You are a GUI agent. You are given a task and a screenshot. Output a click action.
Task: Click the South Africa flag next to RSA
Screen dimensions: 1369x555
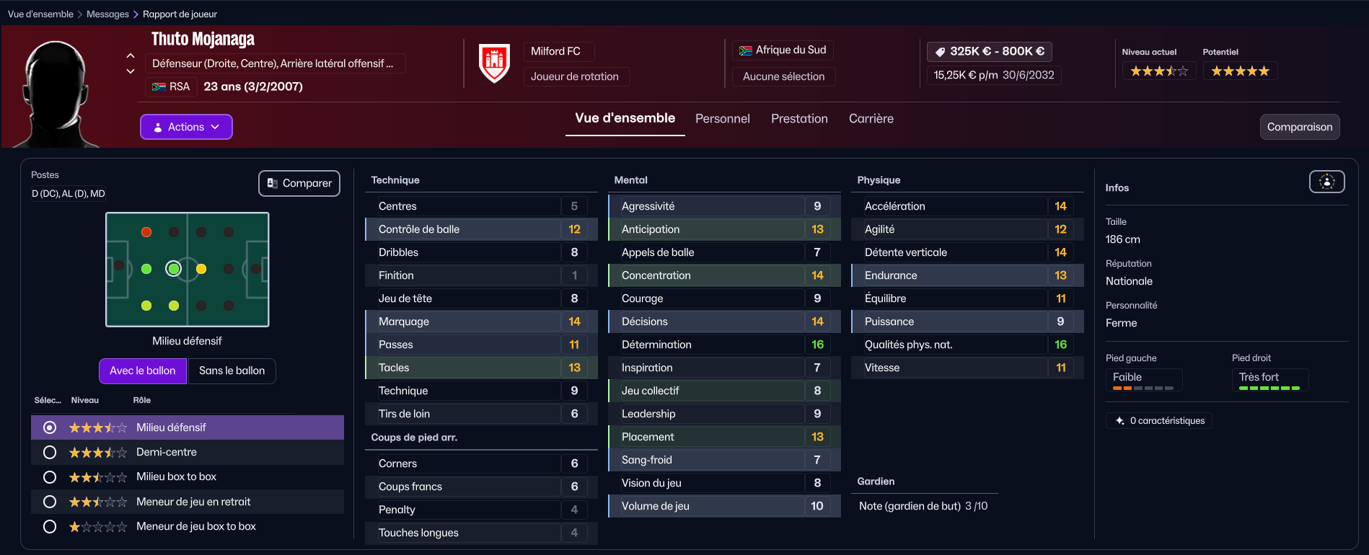pyautogui.click(x=159, y=86)
